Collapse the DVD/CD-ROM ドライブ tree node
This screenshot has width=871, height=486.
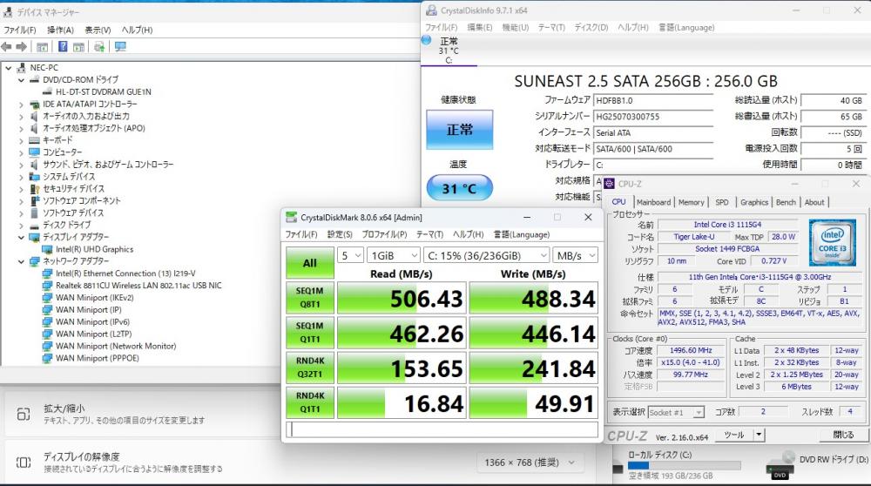pos(22,80)
